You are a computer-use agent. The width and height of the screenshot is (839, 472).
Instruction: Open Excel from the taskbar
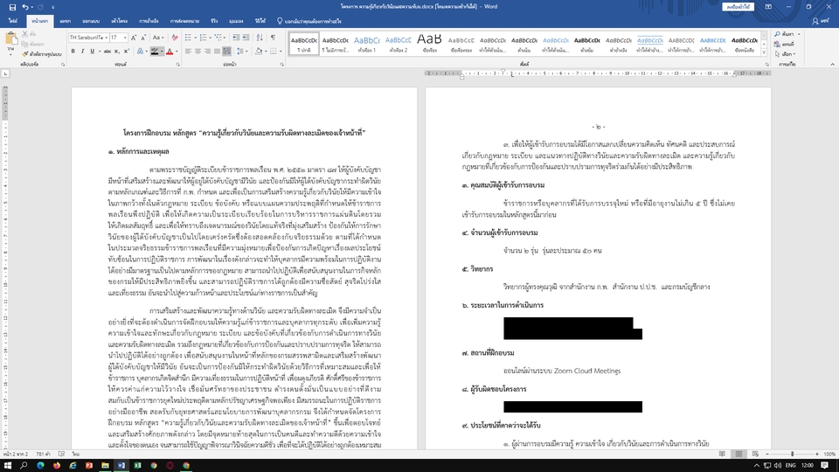point(137,466)
